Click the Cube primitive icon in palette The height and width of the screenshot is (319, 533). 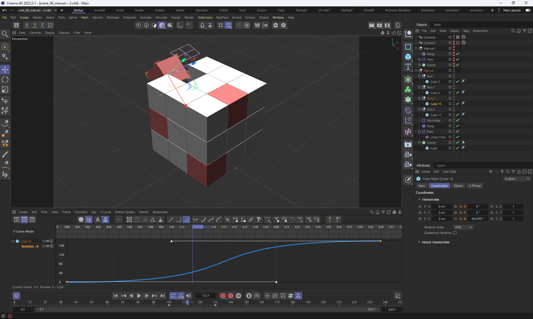coord(408,57)
